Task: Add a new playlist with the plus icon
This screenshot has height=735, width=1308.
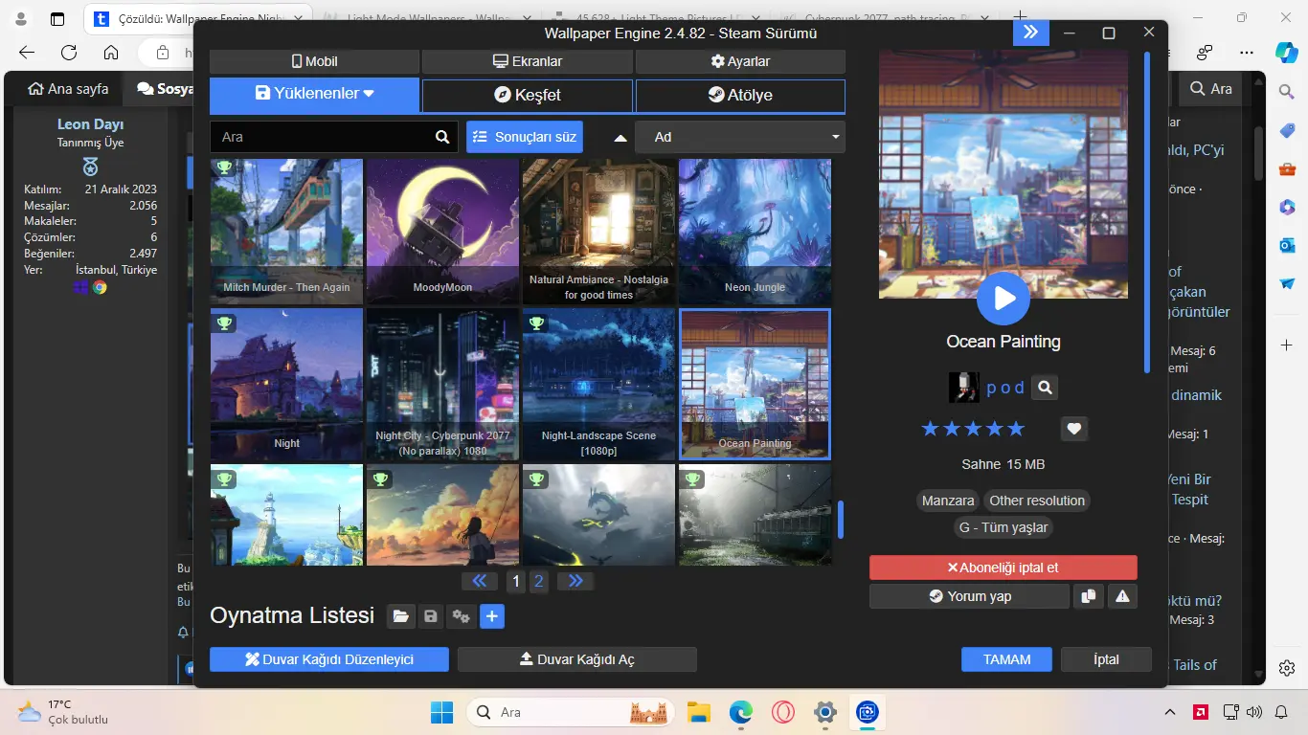Action: (x=492, y=616)
